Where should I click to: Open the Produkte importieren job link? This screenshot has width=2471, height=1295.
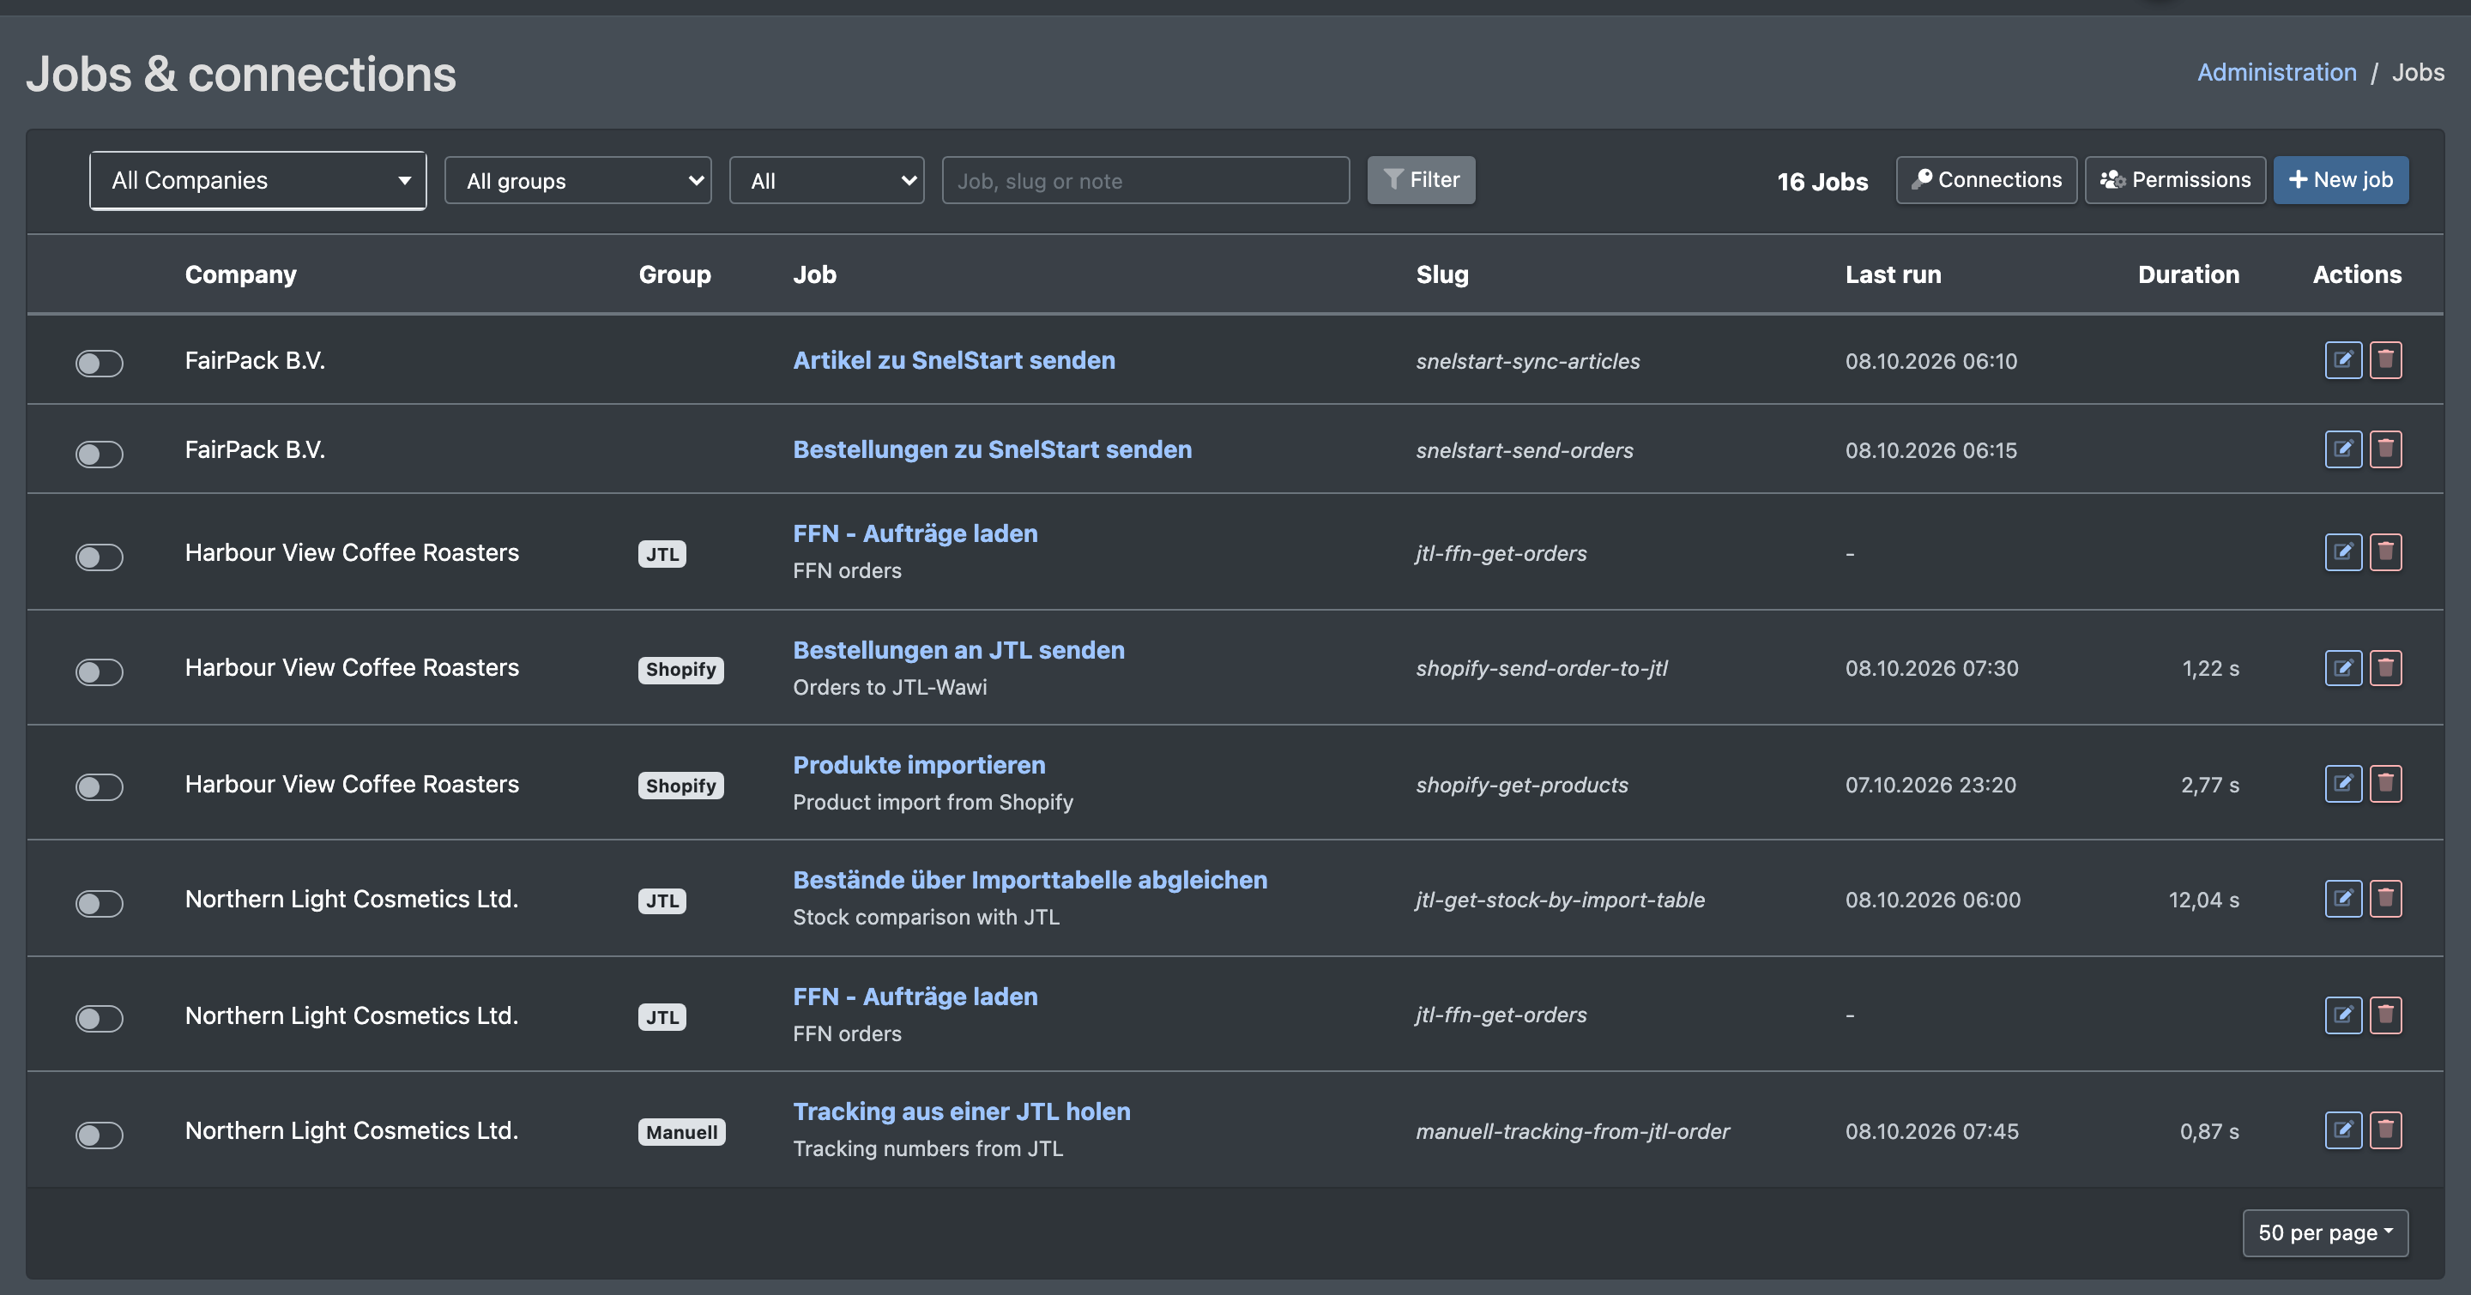point(919,765)
